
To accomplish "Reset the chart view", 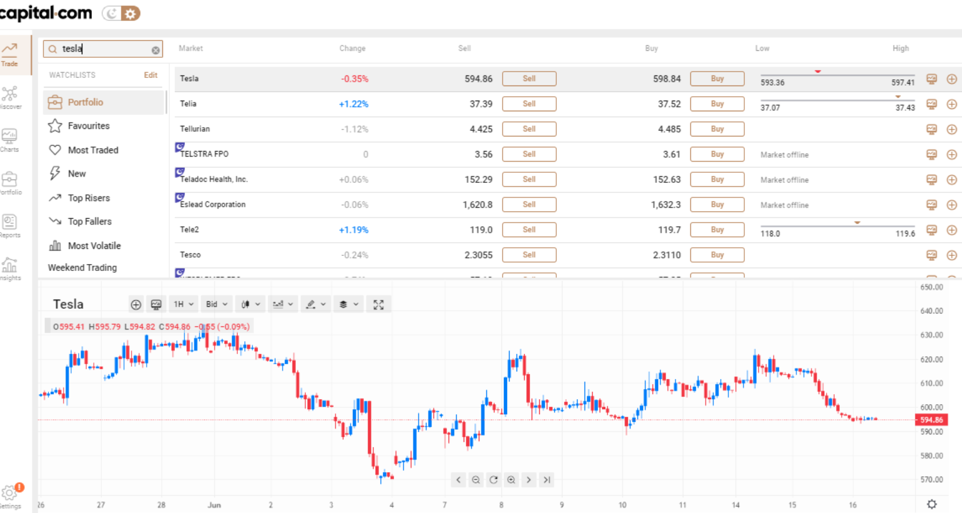I will 494,480.
